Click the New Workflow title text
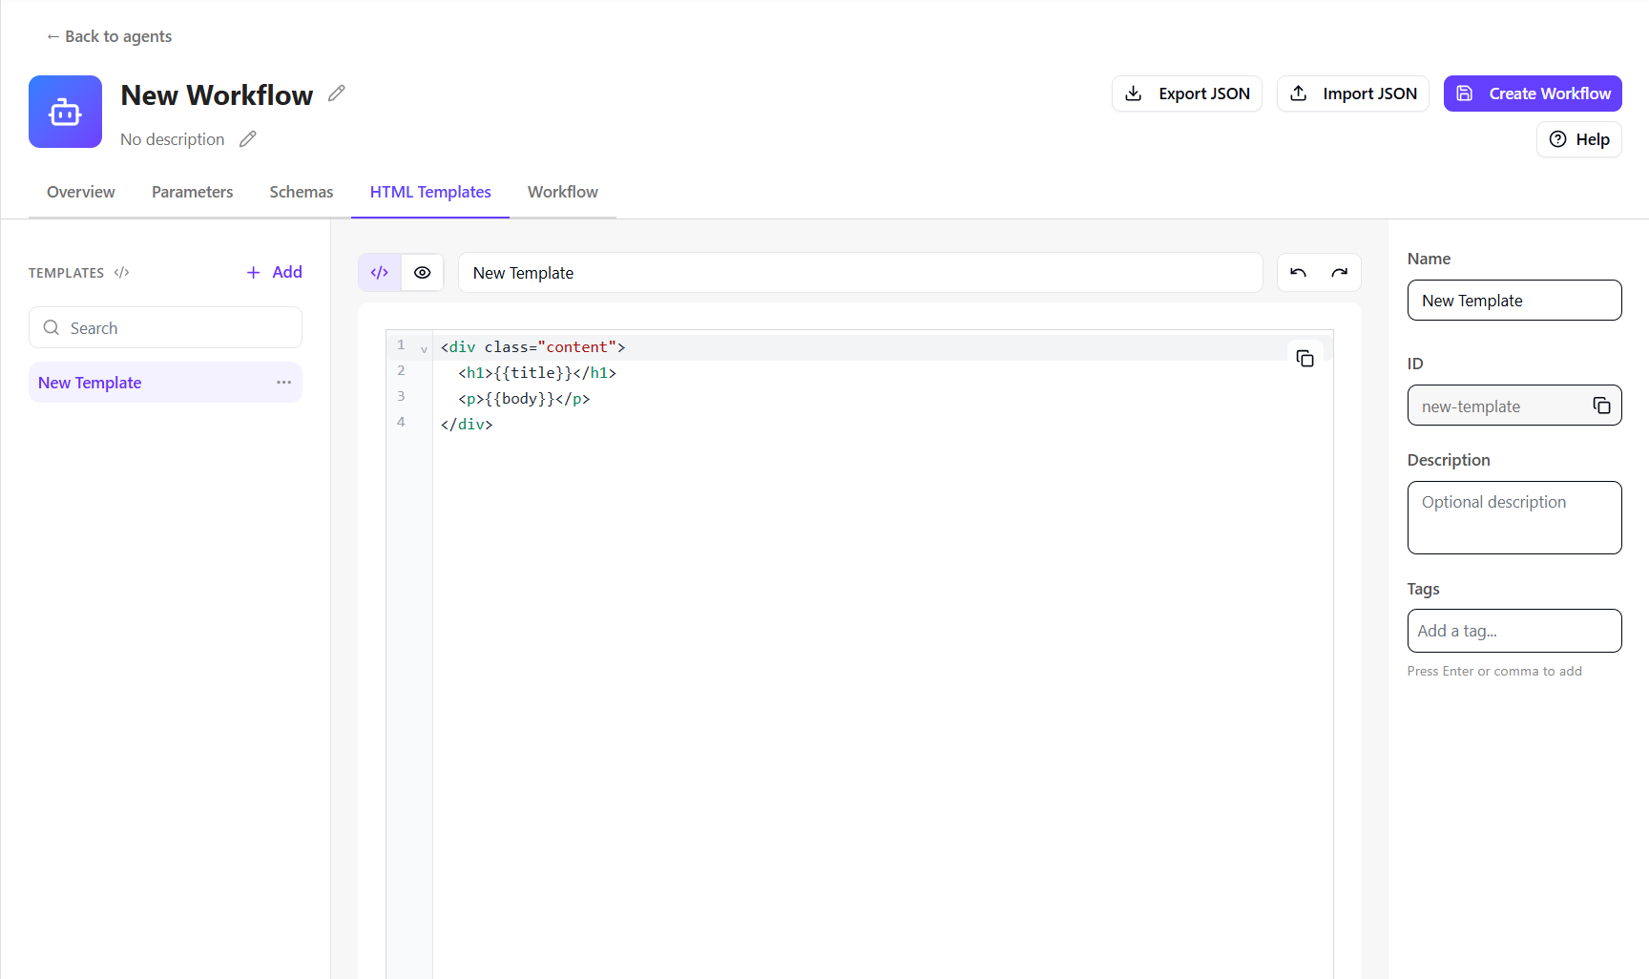Image resolution: width=1649 pixels, height=979 pixels. 217,95
